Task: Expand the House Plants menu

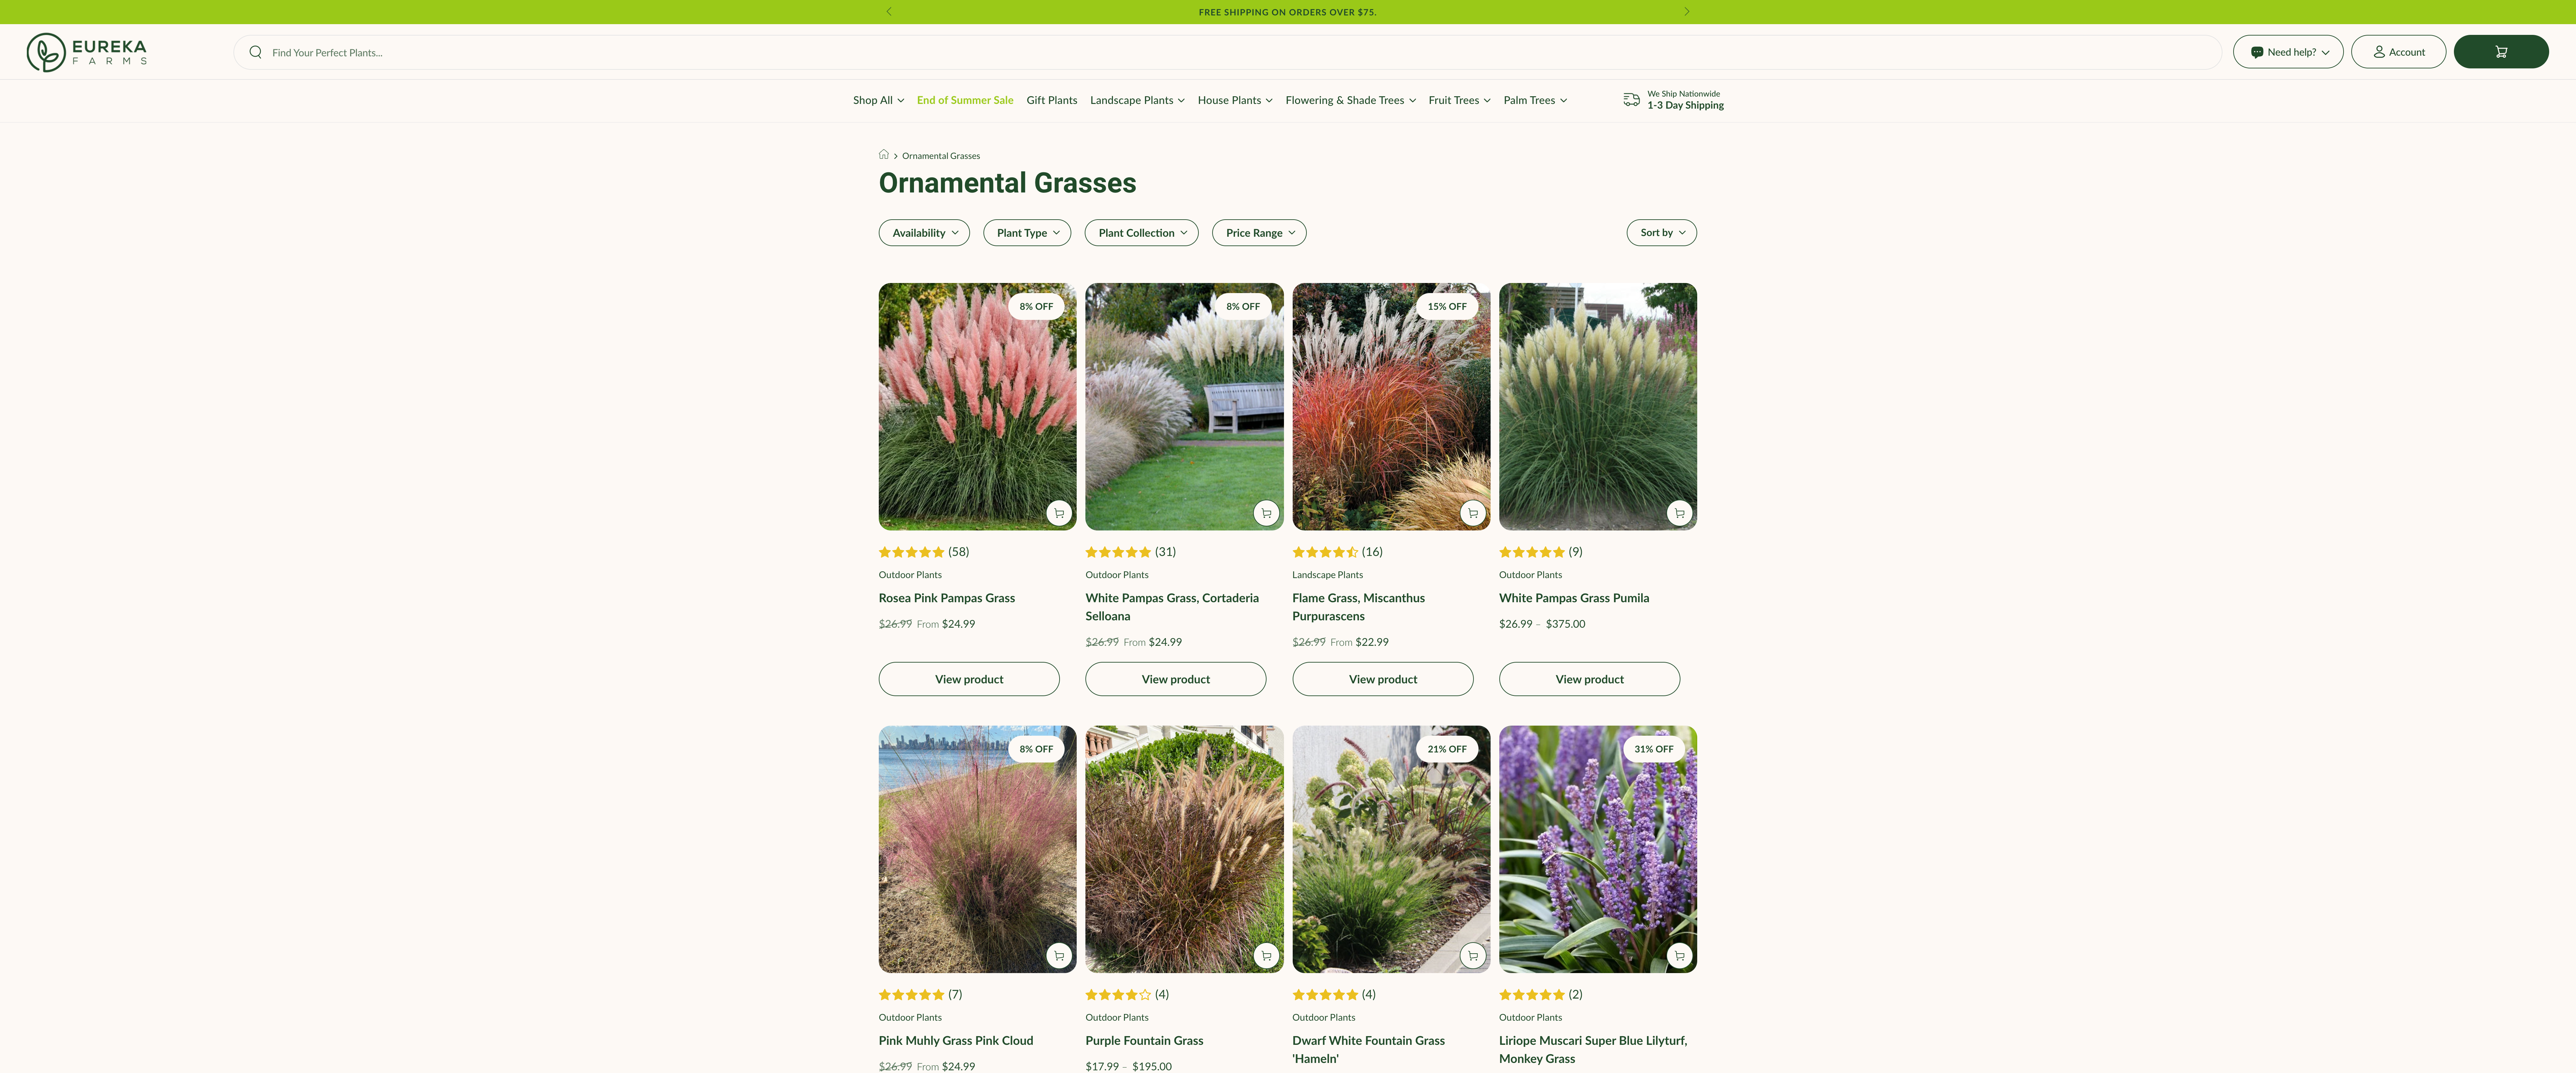Action: click(x=1235, y=100)
